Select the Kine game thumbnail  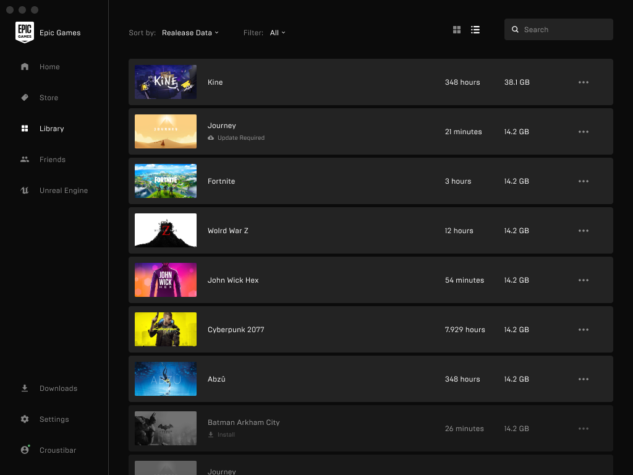(x=166, y=82)
